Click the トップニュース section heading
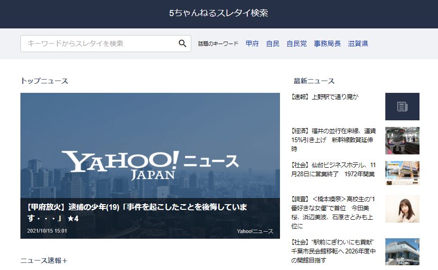The height and width of the screenshot is (270, 438). click(x=45, y=81)
